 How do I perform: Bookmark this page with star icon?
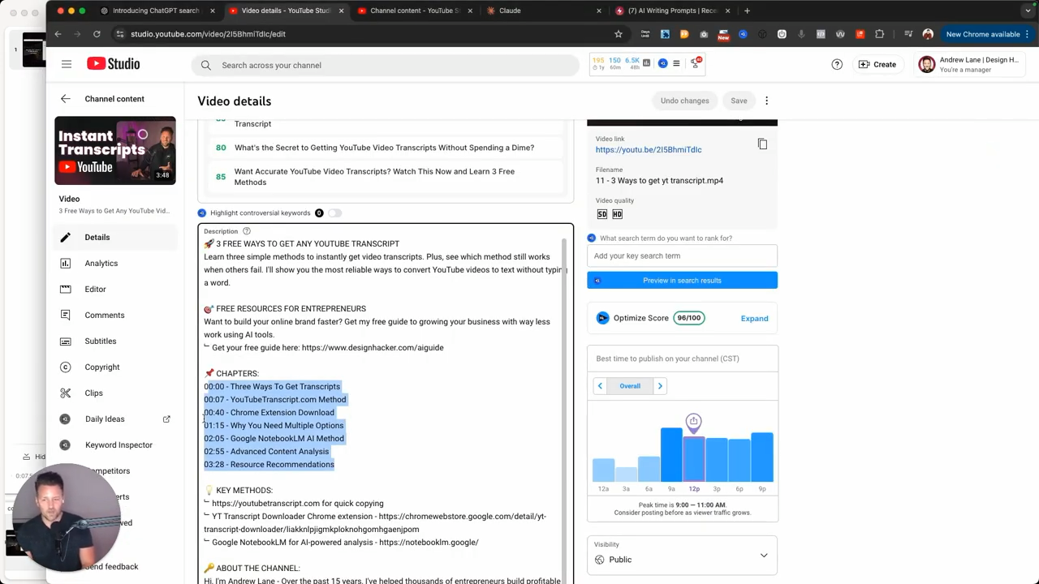tap(618, 34)
